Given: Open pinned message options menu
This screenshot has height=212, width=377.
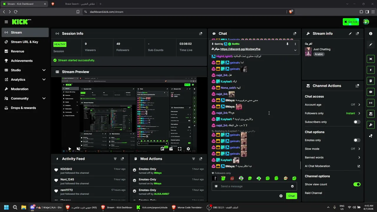Looking at the screenshot, I should coord(295,44).
